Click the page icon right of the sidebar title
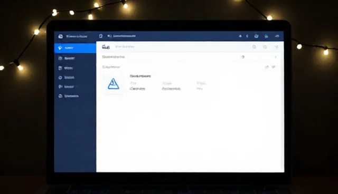 coord(101,36)
